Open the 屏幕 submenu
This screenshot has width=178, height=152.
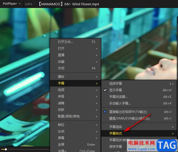[75, 138]
